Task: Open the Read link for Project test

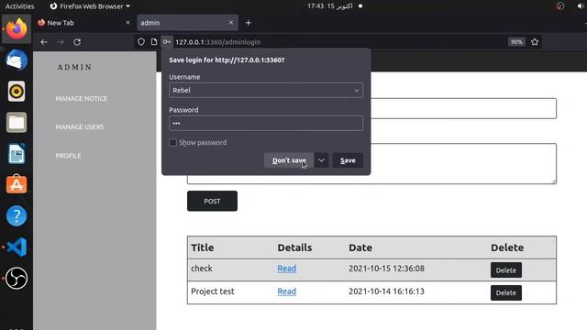Action: (287, 291)
